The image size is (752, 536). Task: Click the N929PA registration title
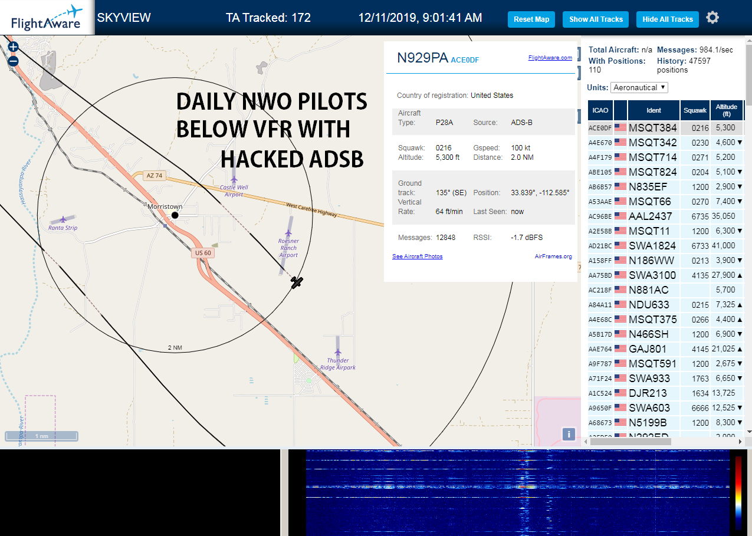(x=422, y=57)
